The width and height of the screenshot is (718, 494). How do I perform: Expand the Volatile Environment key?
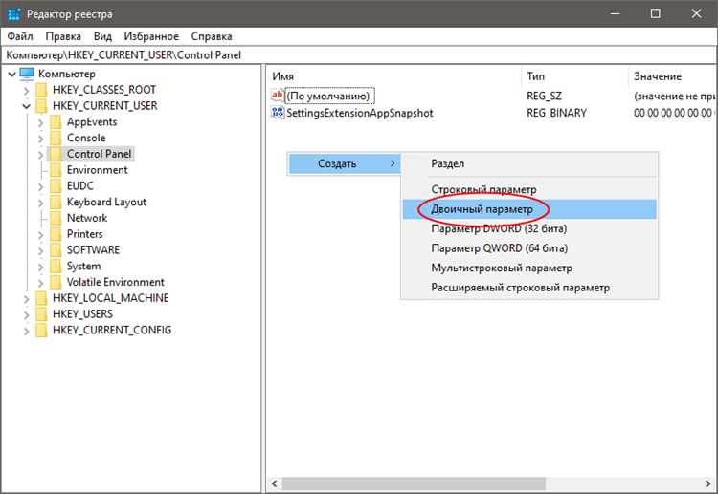coord(40,283)
